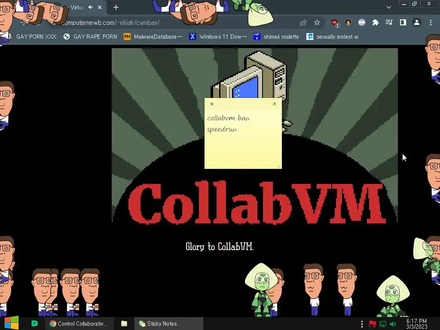This screenshot has width=440, height=330.
Task: Open the clock showing 6:17 PM
Action: 416,324
